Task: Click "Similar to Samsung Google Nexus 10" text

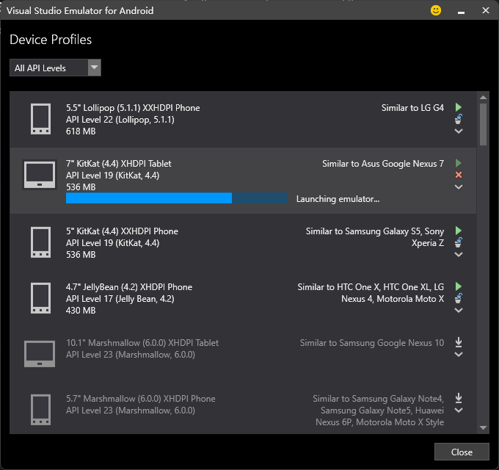Action: 372,343
